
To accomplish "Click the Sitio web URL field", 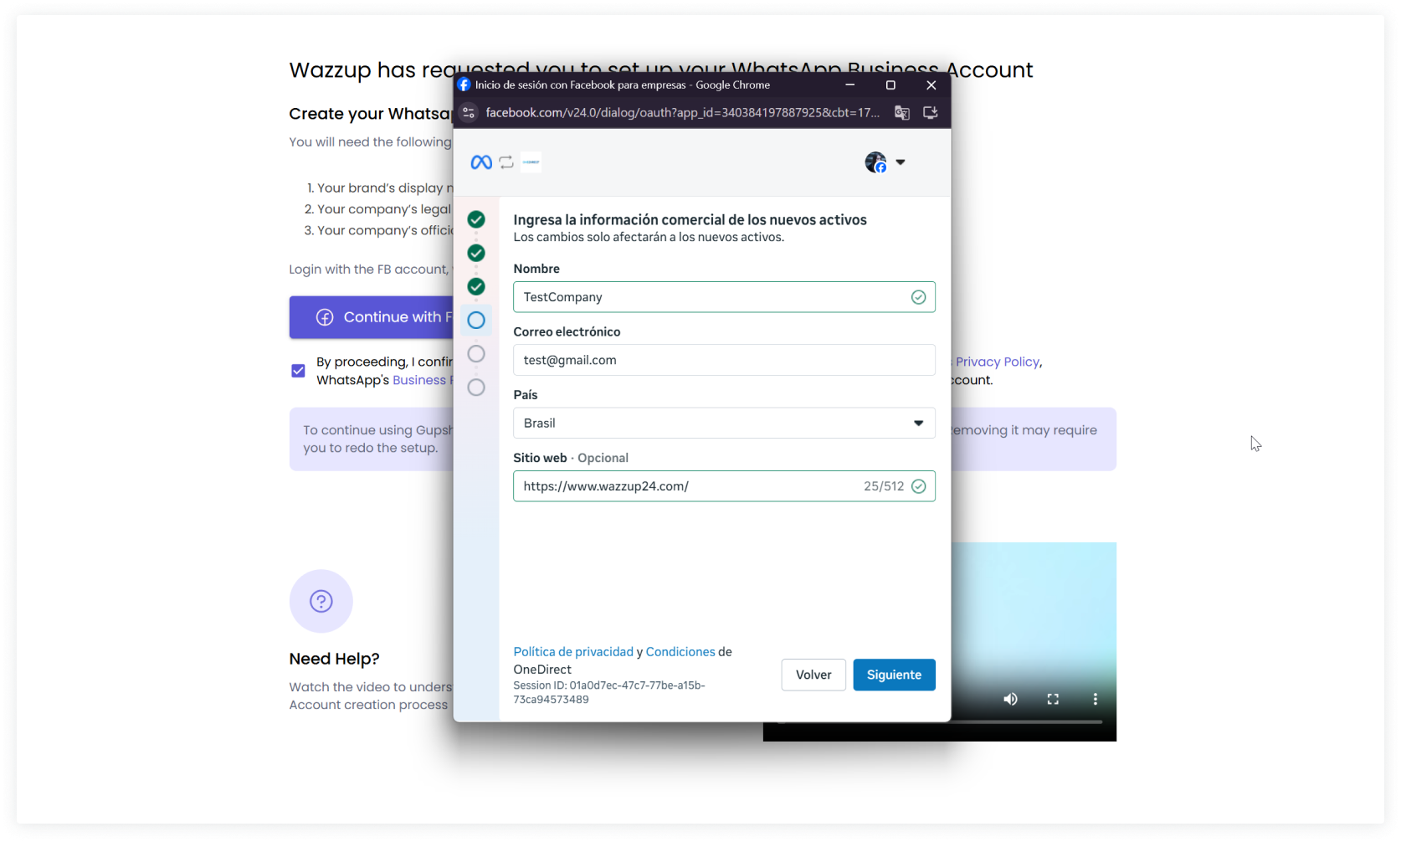I will [724, 486].
